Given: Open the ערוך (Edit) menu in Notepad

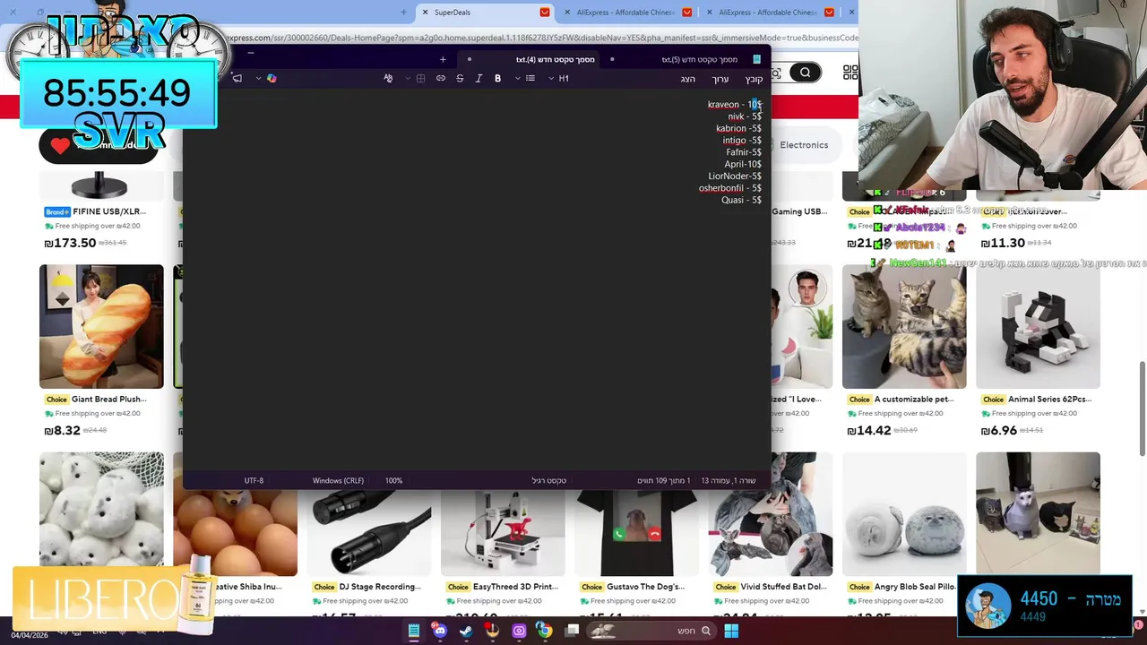Looking at the screenshot, I should [x=720, y=80].
